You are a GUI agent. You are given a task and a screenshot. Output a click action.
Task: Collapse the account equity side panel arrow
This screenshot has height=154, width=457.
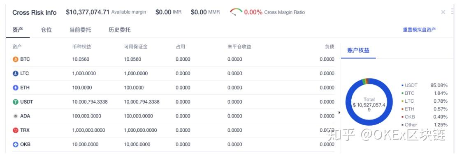click(339, 113)
